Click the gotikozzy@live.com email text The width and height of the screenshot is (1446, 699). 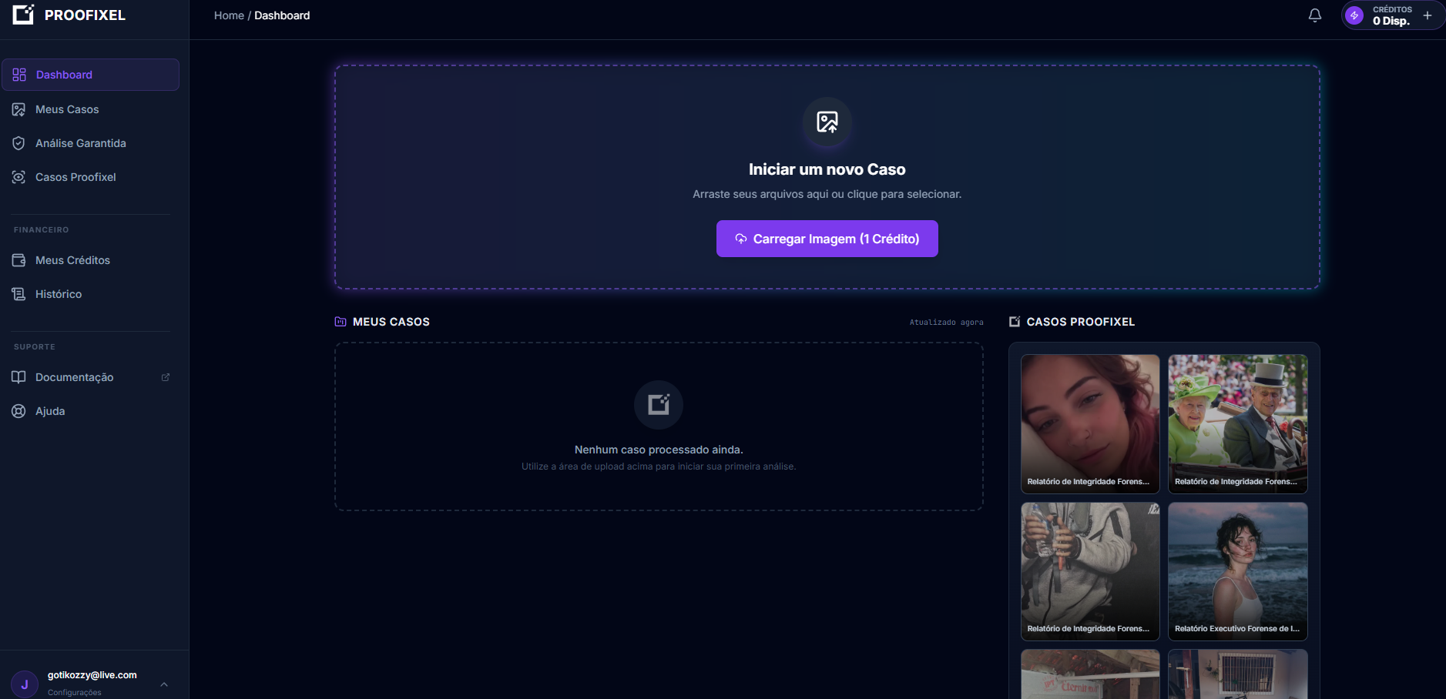pos(92,675)
